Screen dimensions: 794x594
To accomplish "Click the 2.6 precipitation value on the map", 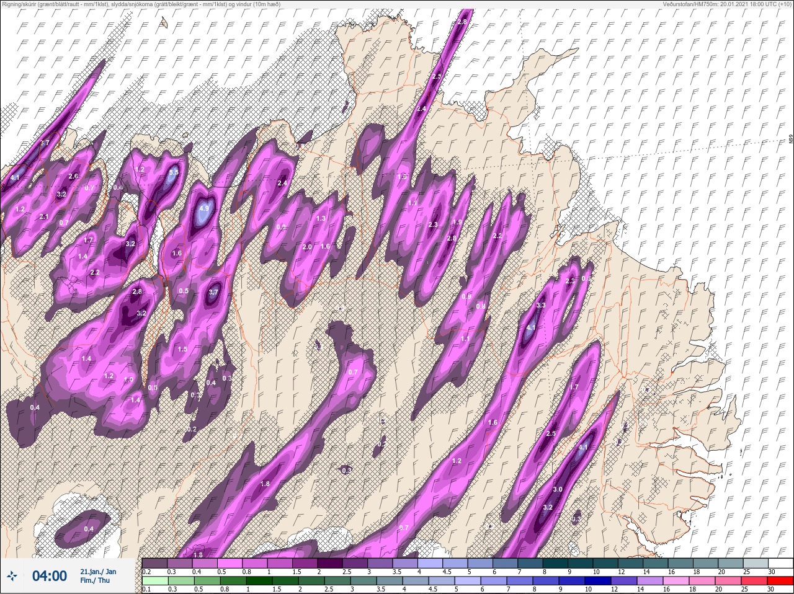I will pyautogui.click(x=73, y=176).
